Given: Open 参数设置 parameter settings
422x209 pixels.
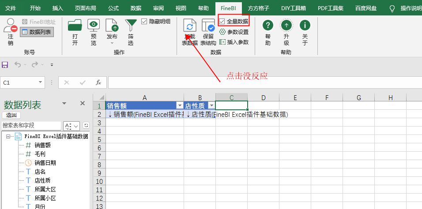Looking at the screenshot, I should click(x=234, y=32).
